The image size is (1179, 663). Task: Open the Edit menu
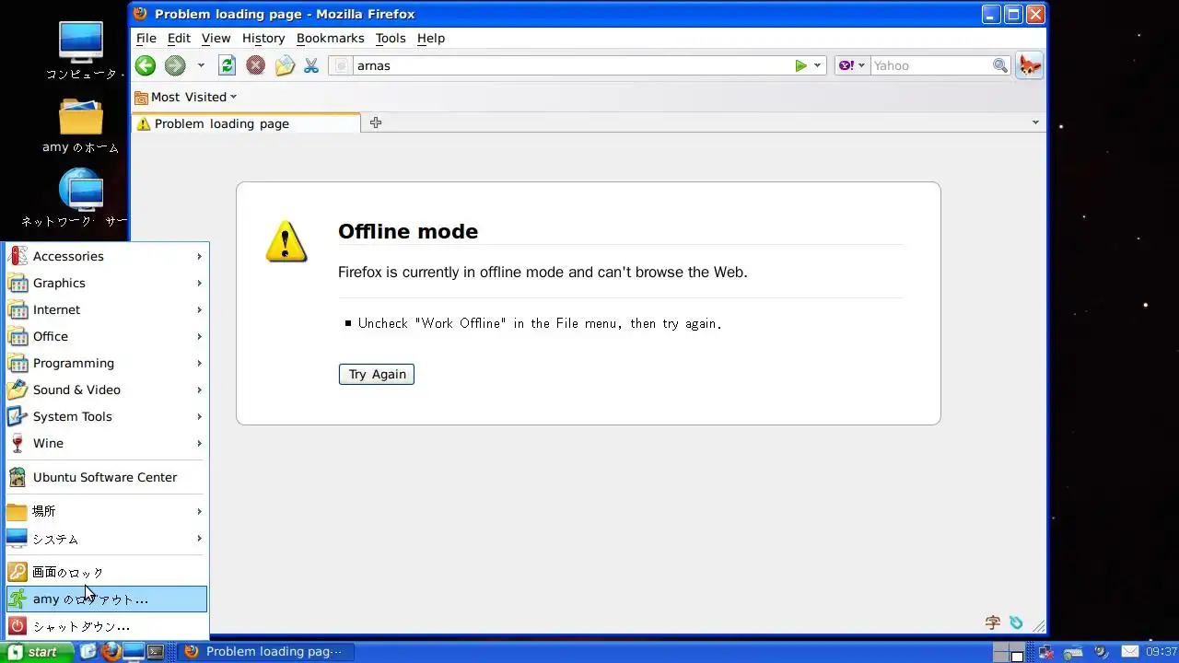point(179,38)
